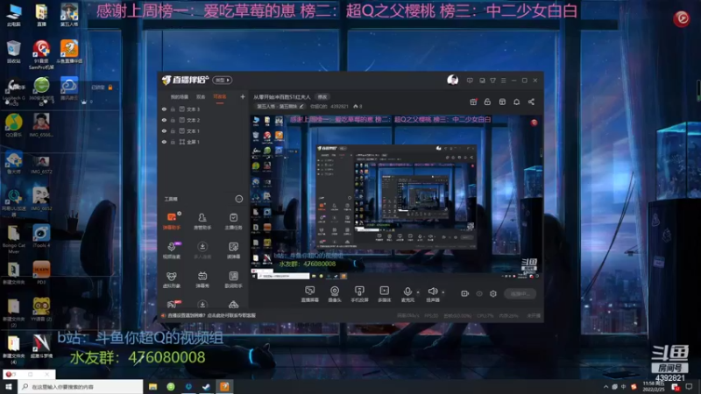This screenshot has width=701, height=394.
Task: Open the 主播任务 streamer tasks tool
Action: pos(233,222)
